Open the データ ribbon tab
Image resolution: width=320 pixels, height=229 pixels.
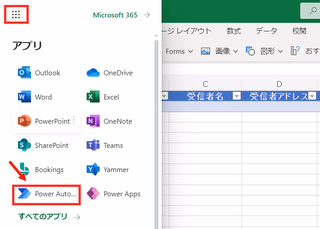coord(267,31)
